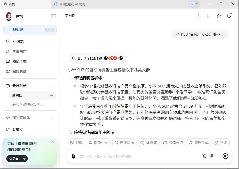Screen dimensions: 239x169
Task: Click the 年轻消费者群体 heading text
Action: (x=88, y=78)
